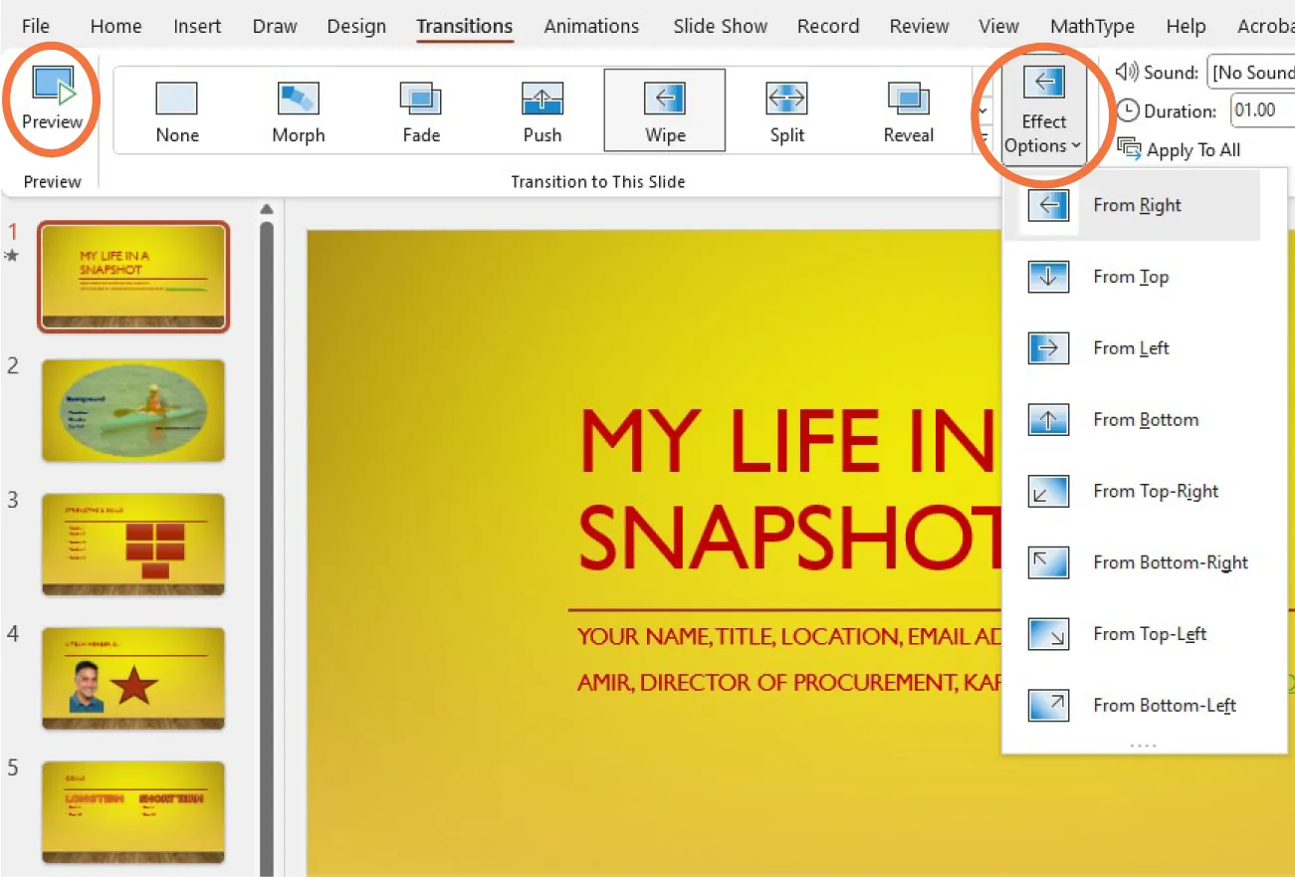The width and height of the screenshot is (1295, 877).
Task: Select the Wipe transition
Action: [664, 110]
